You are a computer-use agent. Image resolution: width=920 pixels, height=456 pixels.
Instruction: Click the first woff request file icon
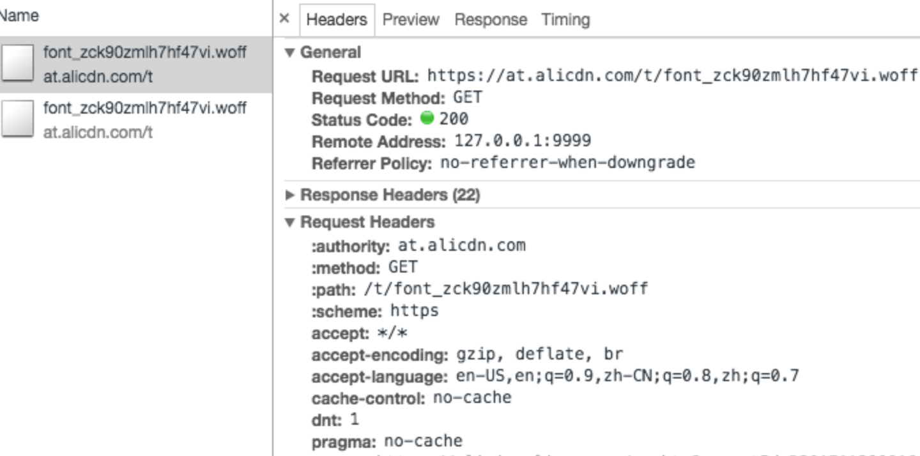(x=17, y=64)
